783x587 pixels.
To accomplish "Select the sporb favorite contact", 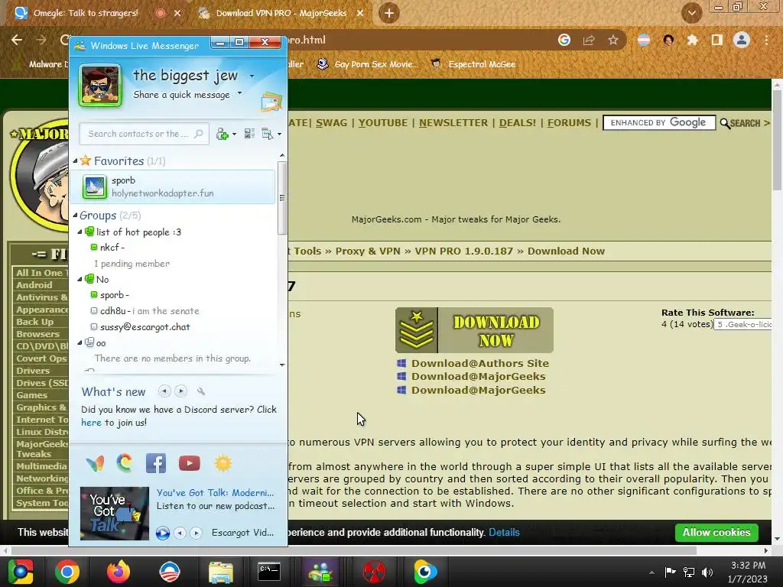I will [x=172, y=186].
